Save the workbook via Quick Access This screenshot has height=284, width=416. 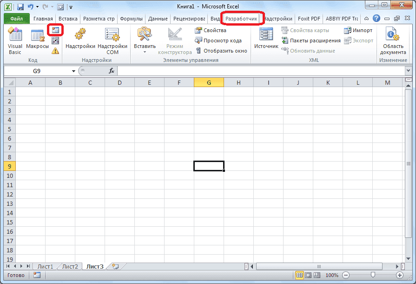pyautogui.click(x=20, y=7)
